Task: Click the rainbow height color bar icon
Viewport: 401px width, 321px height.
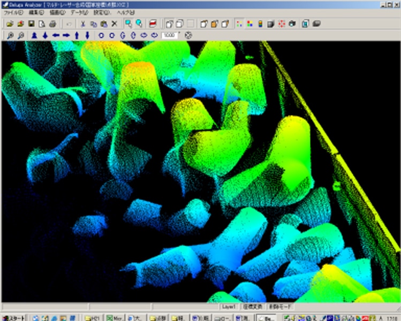Action: tap(260, 24)
